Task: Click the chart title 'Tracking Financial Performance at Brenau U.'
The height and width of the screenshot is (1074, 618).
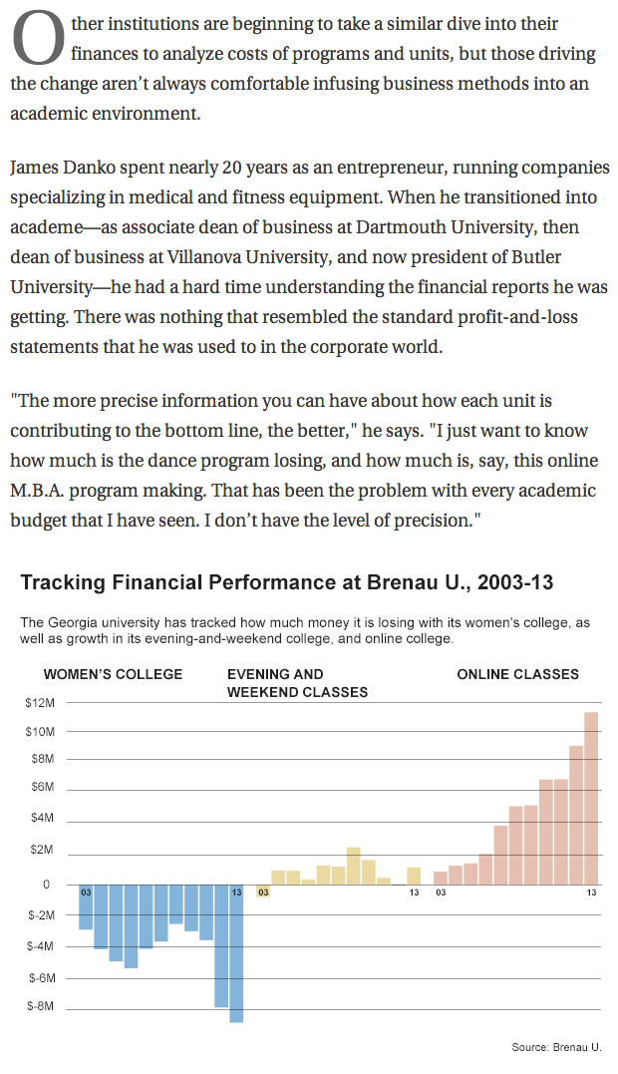Action: (x=287, y=582)
